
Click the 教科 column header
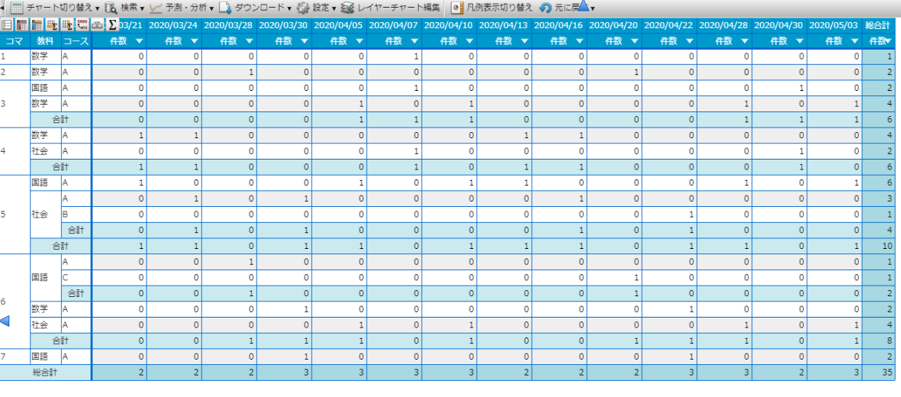(45, 41)
